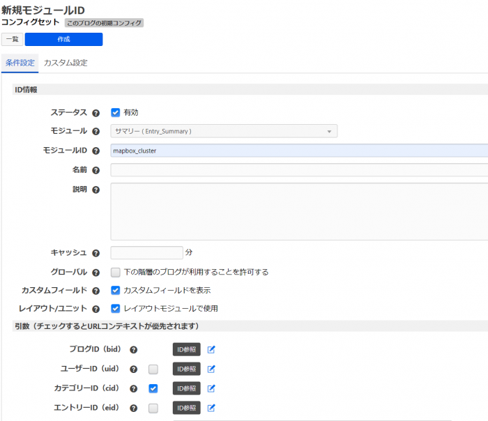
Task: Click help icon next to カスタムフィールド
Action: point(96,290)
